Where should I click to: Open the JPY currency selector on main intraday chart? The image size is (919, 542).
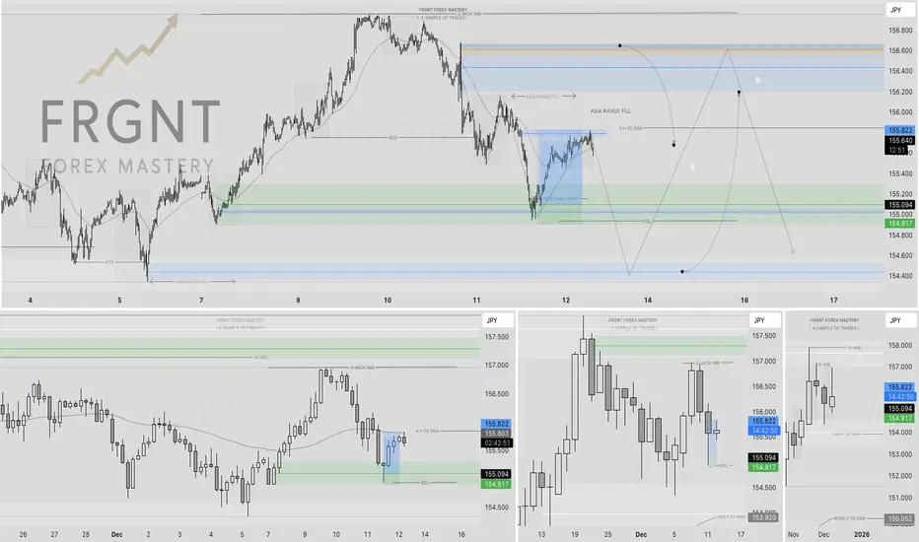click(900, 10)
